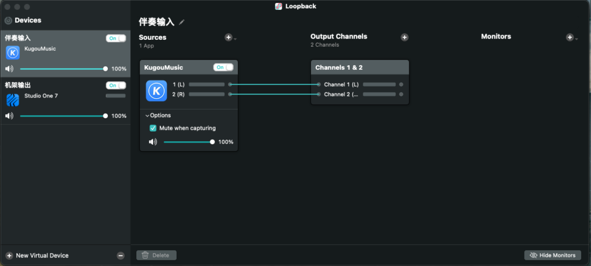Adjust the KugouMusic source volume slider

click(189, 142)
